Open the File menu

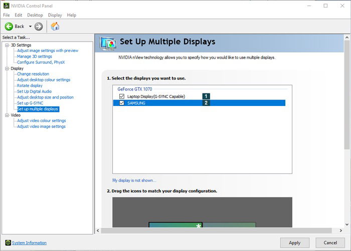tap(6, 15)
